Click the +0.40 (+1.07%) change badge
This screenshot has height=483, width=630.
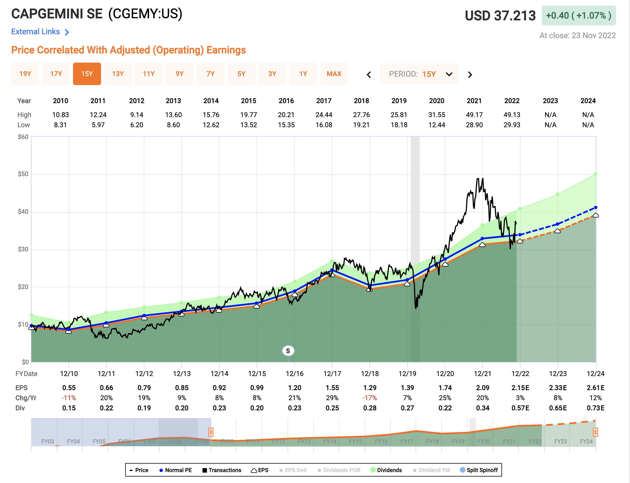(x=579, y=15)
